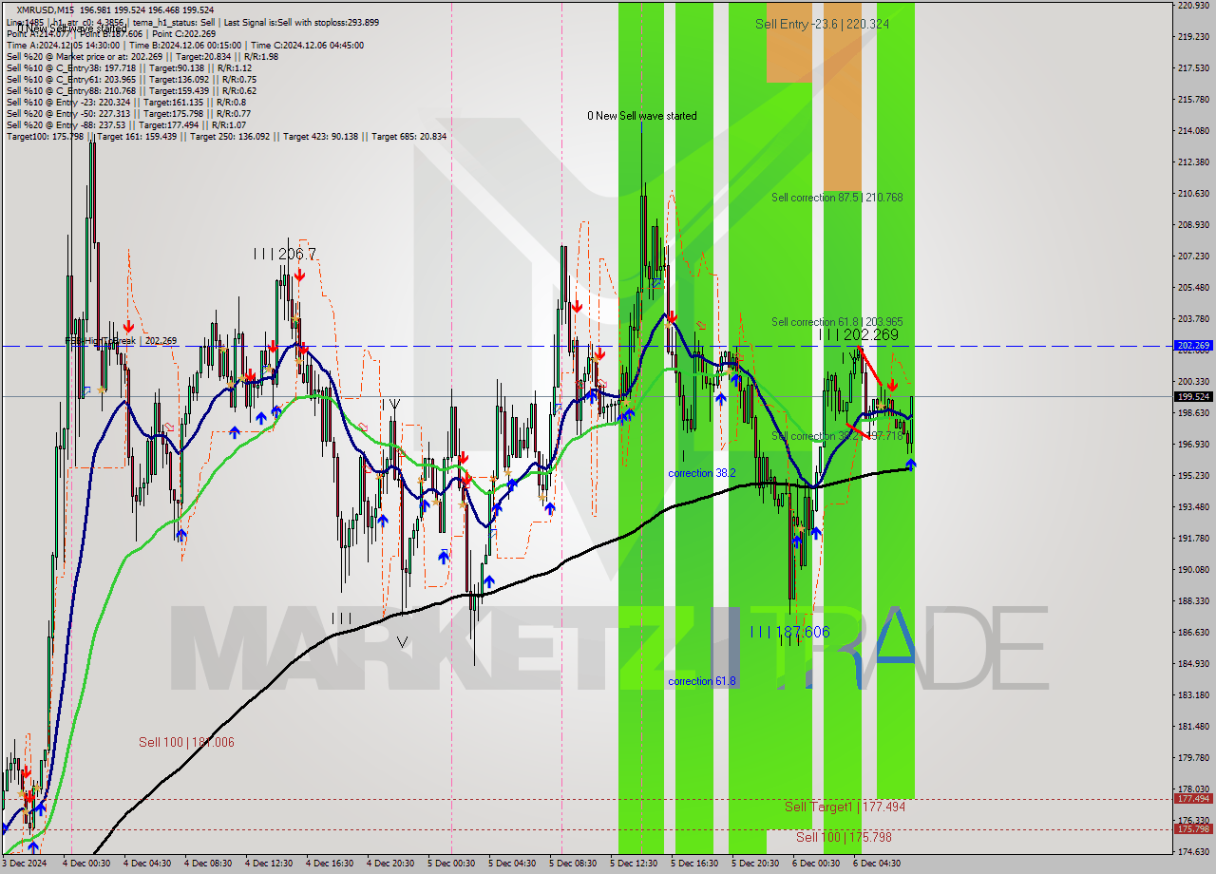
Task: Click the 'Sell Target1 | 177.494' label
Action: 845,807
